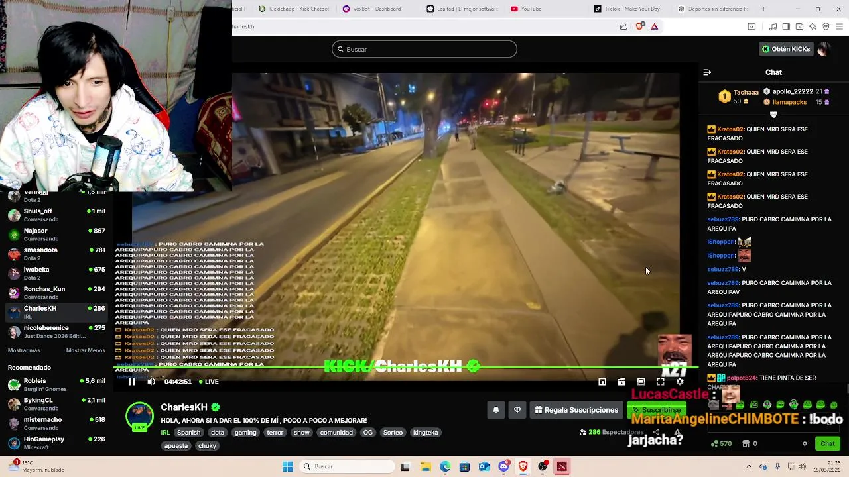The width and height of the screenshot is (849, 477).
Task: Click the Brave Rewards triangle icon
Action: [655, 26]
